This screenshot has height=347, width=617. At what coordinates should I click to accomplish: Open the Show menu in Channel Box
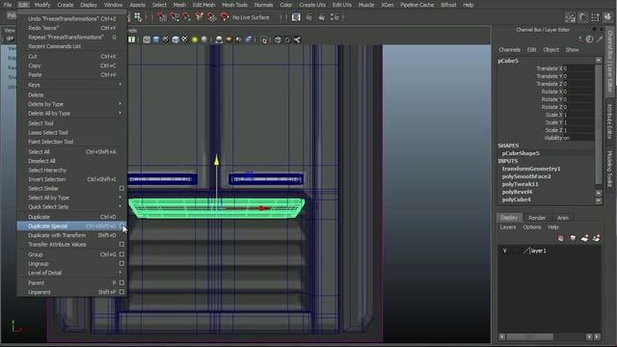click(572, 49)
